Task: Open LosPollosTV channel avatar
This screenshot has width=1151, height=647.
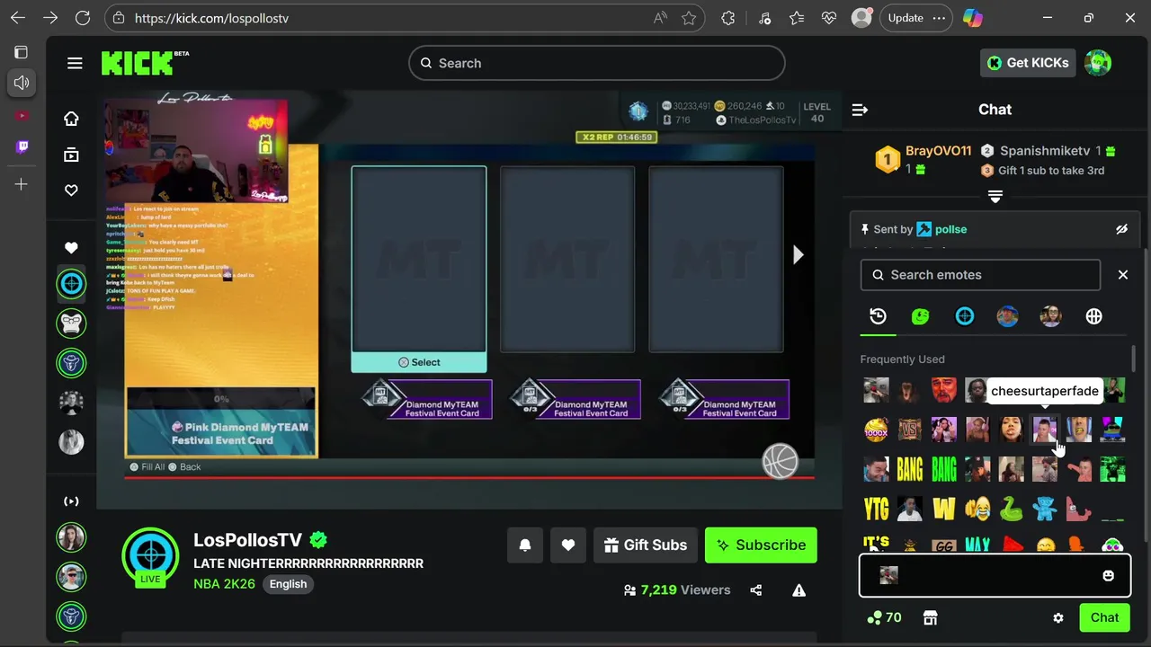Action: coord(150,555)
